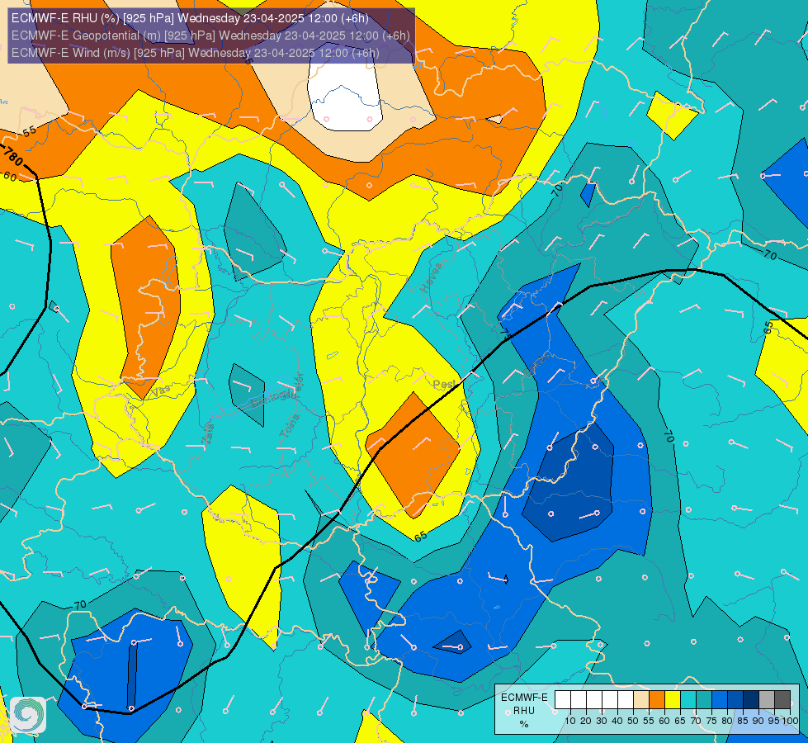Select the dark gray 95-100 legend swatch

pos(782,700)
